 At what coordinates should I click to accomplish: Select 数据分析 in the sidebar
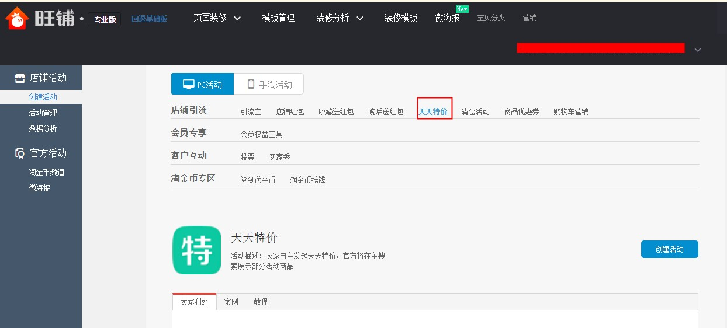43,128
